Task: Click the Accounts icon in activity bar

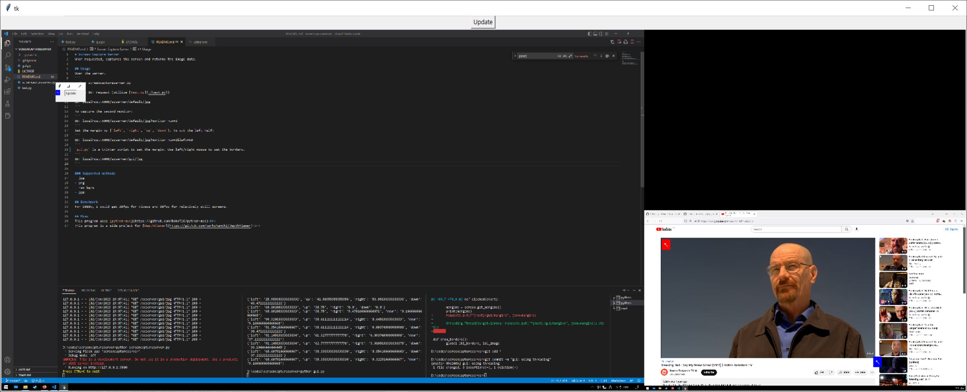Action: [x=7, y=360]
